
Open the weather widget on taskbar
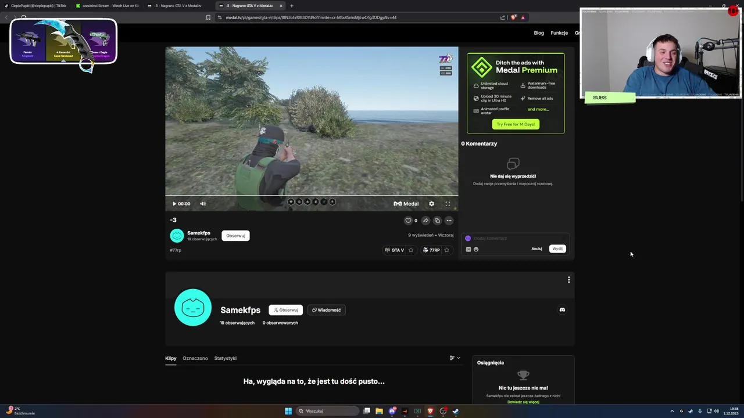pos(20,411)
